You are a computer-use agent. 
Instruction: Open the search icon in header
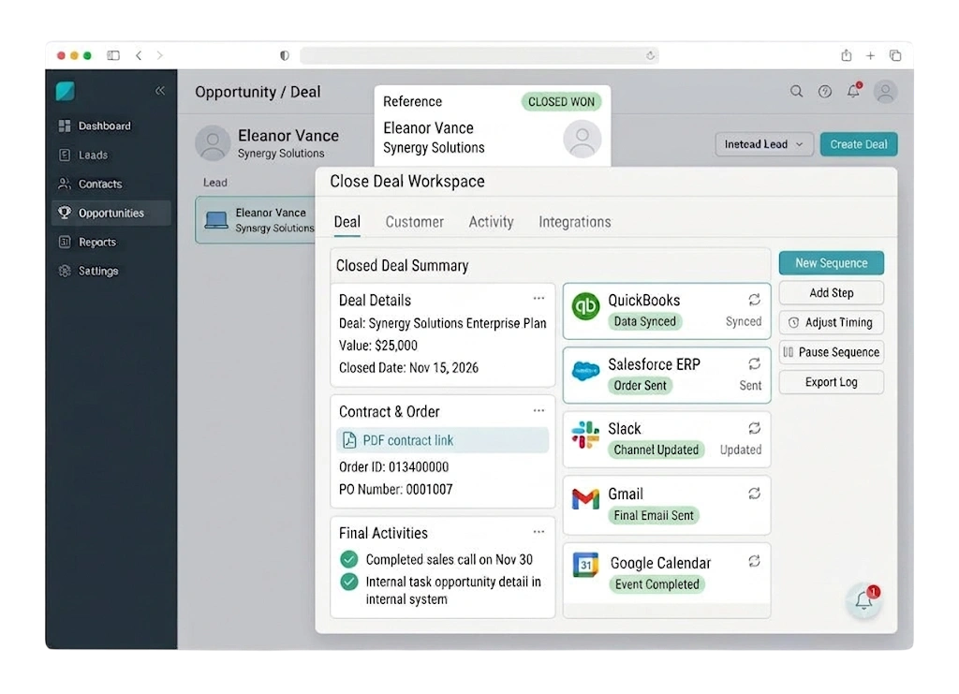(x=796, y=92)
